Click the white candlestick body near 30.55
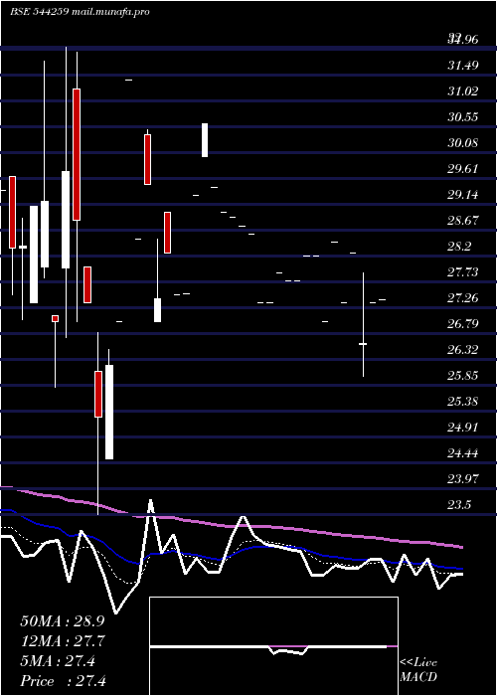Viewport: 497px width, 696px height. [205, 140]
